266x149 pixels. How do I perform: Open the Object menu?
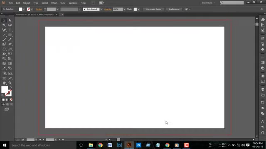tap(27, 3)
